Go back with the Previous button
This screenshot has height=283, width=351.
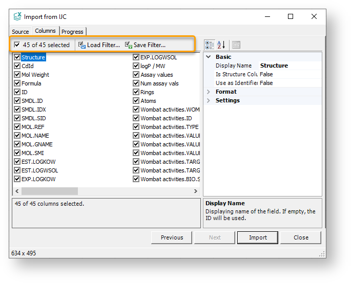pos(172,237)
